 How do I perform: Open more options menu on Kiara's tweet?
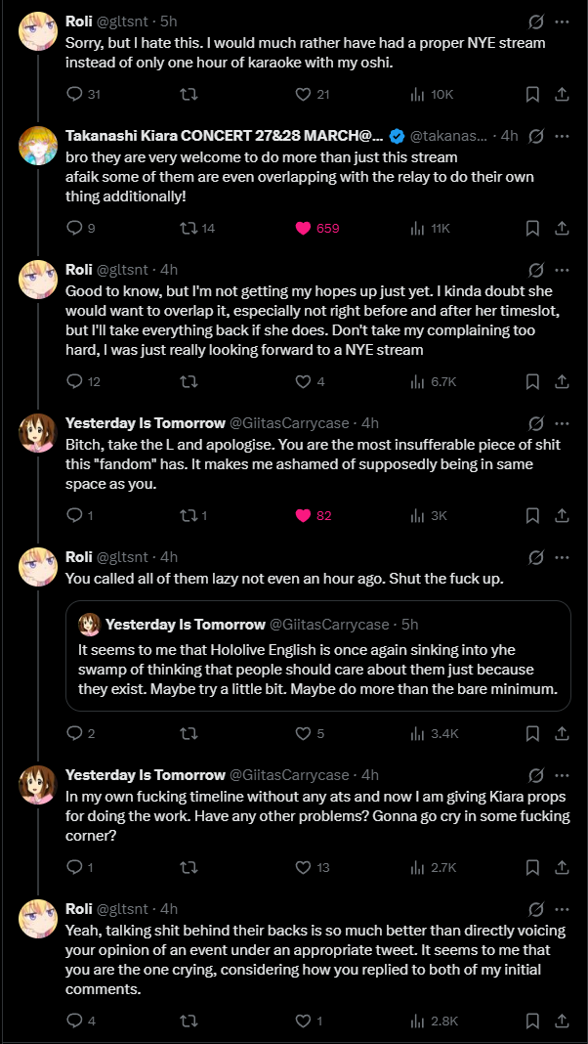(562, 136)
